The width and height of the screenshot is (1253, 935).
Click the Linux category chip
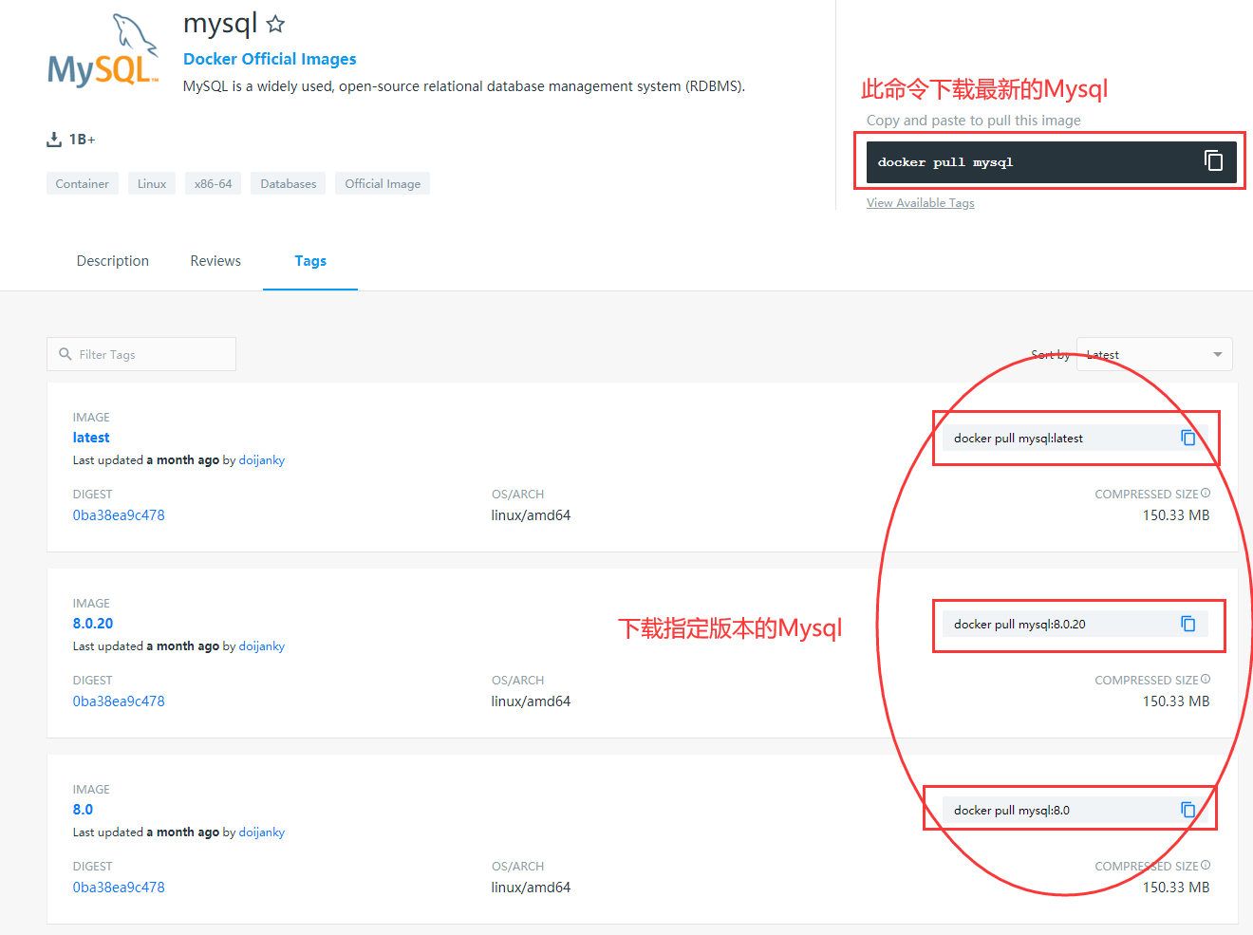pos(152,183)
